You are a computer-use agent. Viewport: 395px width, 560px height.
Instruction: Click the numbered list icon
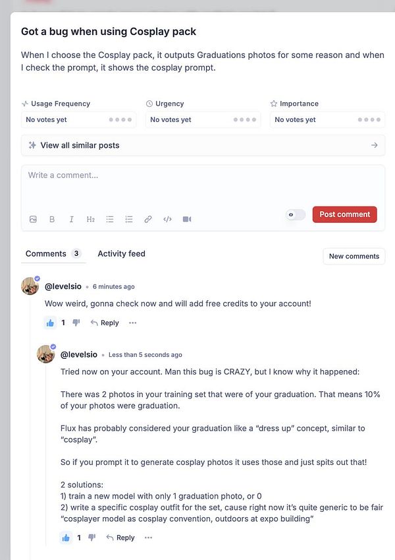(128, 219)
